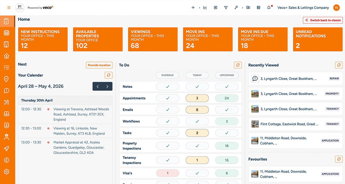345x184 pixels.
Task: Open 3, Lyngarth Close PROPERTY item
Action: pyautogui.click(x=295, y=94)
